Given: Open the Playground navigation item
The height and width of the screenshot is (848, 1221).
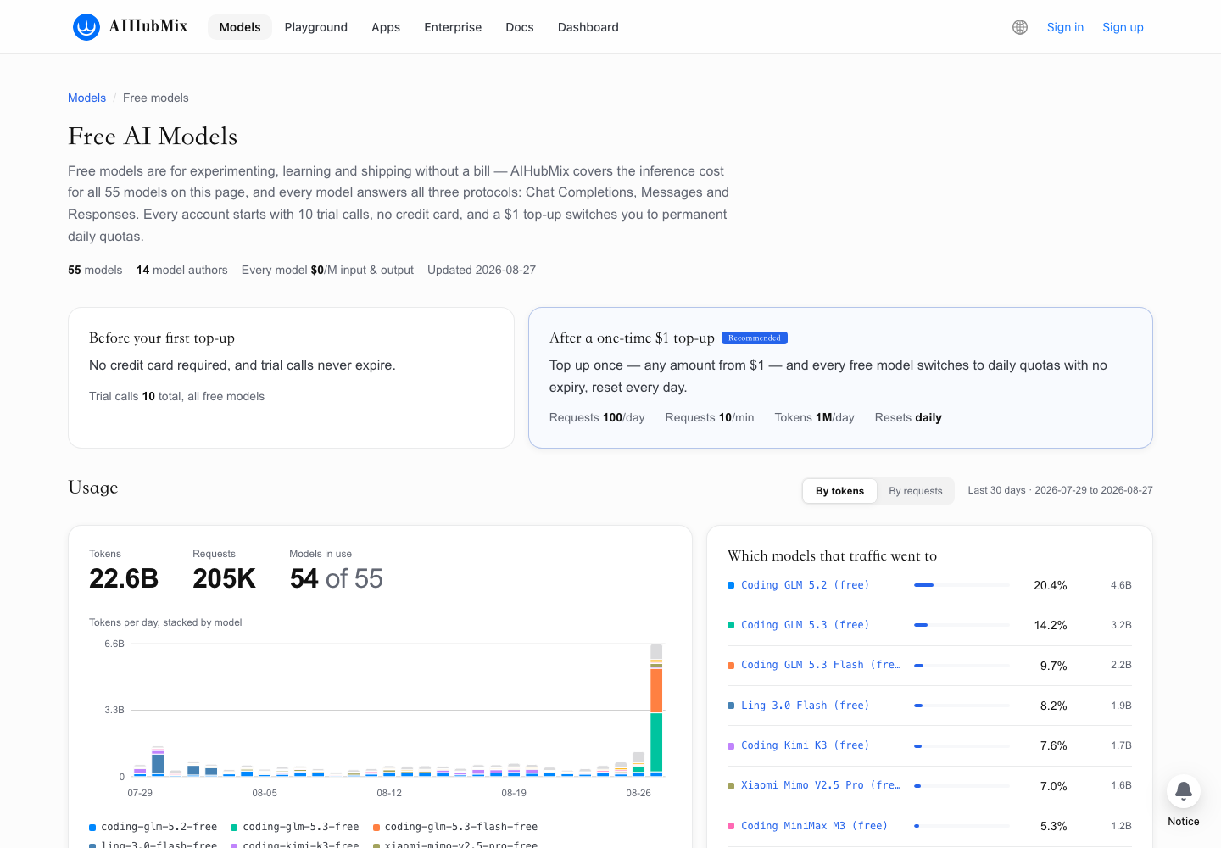Looking at the screenshot, I should [316, 27].
